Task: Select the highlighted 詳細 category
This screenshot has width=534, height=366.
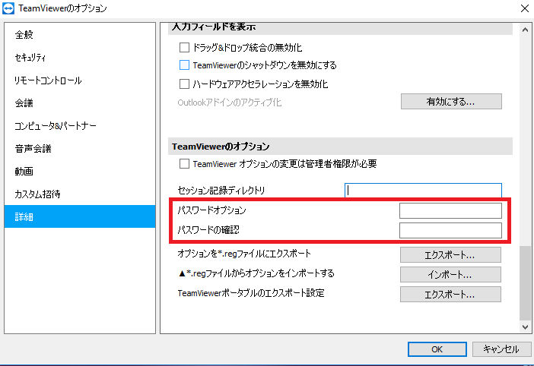Action: 80,216
